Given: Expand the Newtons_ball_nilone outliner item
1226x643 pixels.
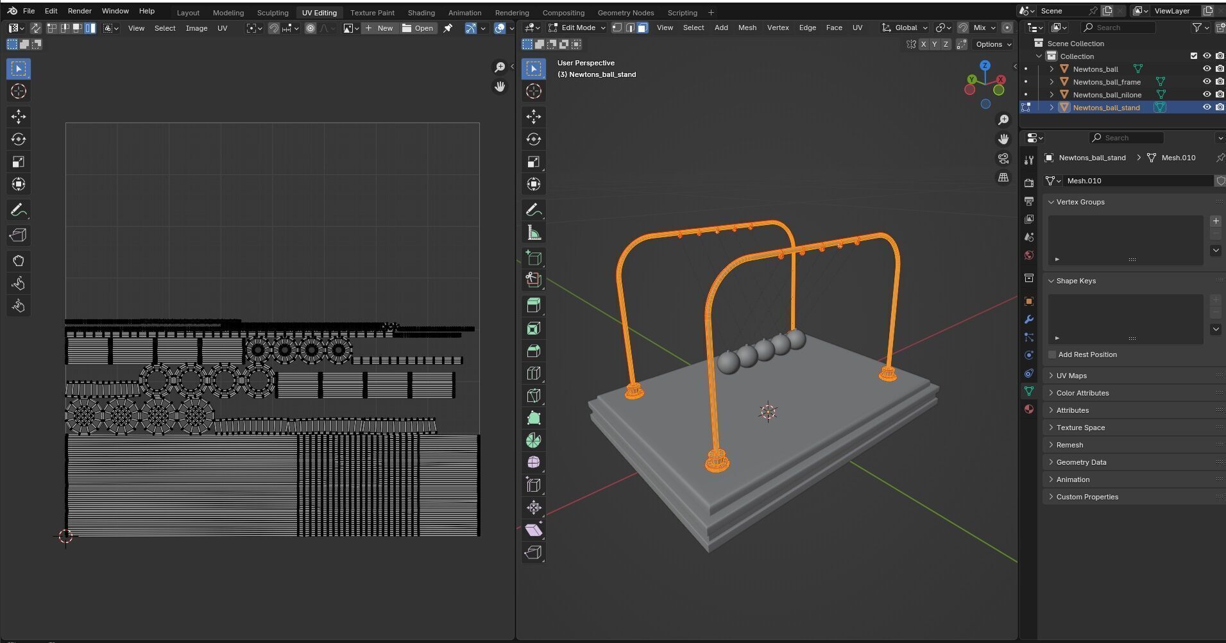Looking at the screenshot, I should click(1051, 95).
